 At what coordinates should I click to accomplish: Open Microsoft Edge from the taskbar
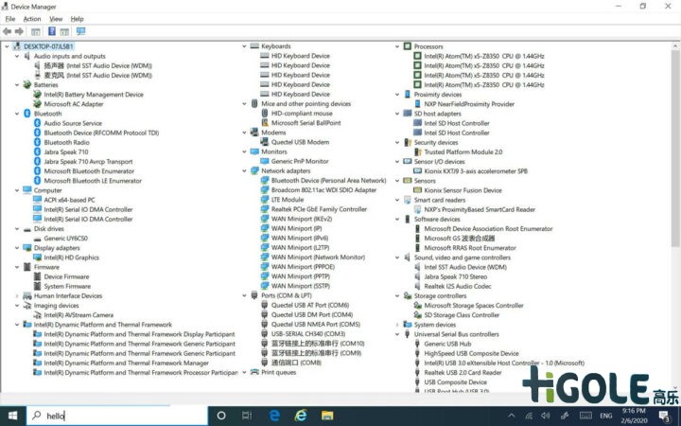click(275, 416)
